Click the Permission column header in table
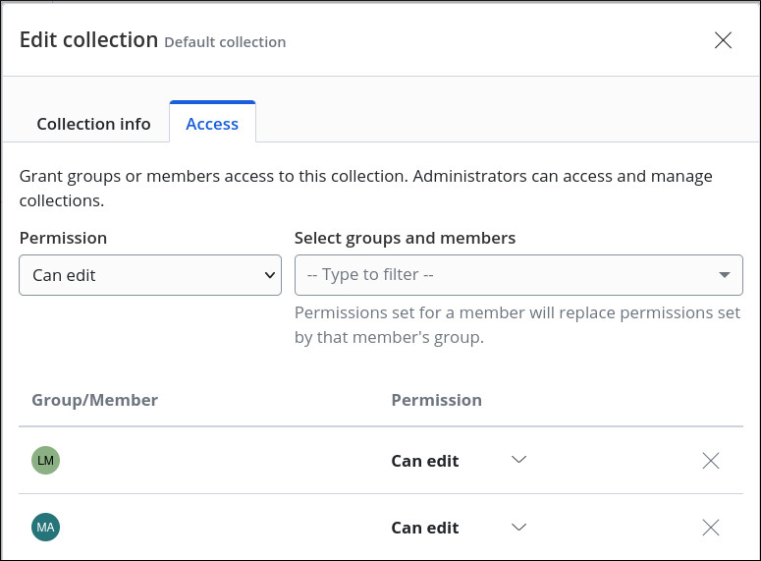The height and width of the screenshot is (561, 761). [436, 400]
